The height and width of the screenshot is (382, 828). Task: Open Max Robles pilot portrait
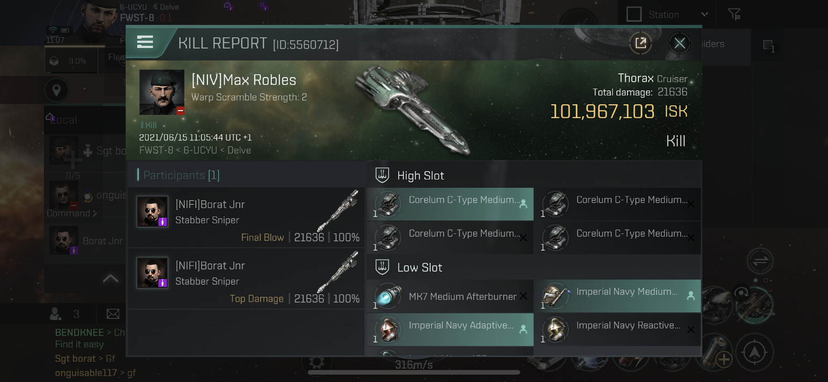pos(162,92)
